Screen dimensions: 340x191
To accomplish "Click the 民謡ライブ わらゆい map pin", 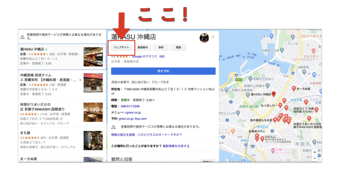I will click(316, 110).
